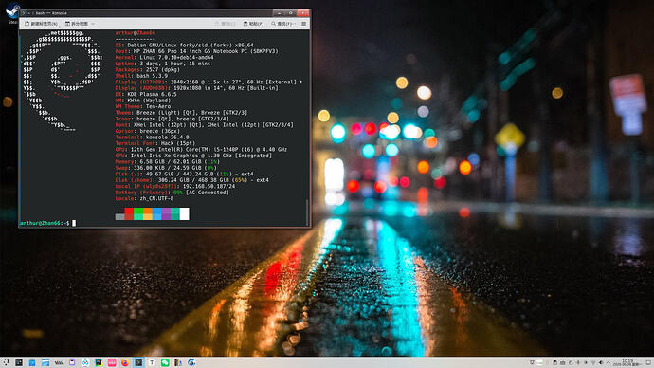Click the pink app icon in taskbar
This screenshot has width=654, height=368.
pos(112,362)
